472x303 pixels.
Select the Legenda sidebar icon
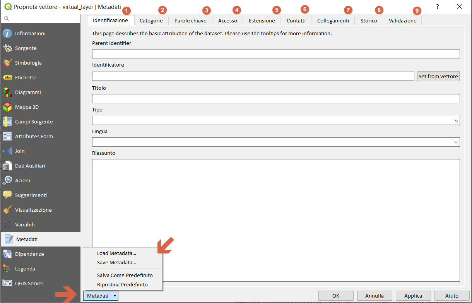click(7, 269)
